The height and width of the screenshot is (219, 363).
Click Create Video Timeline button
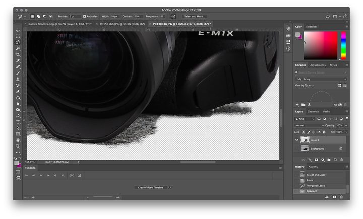pos(150,188)
